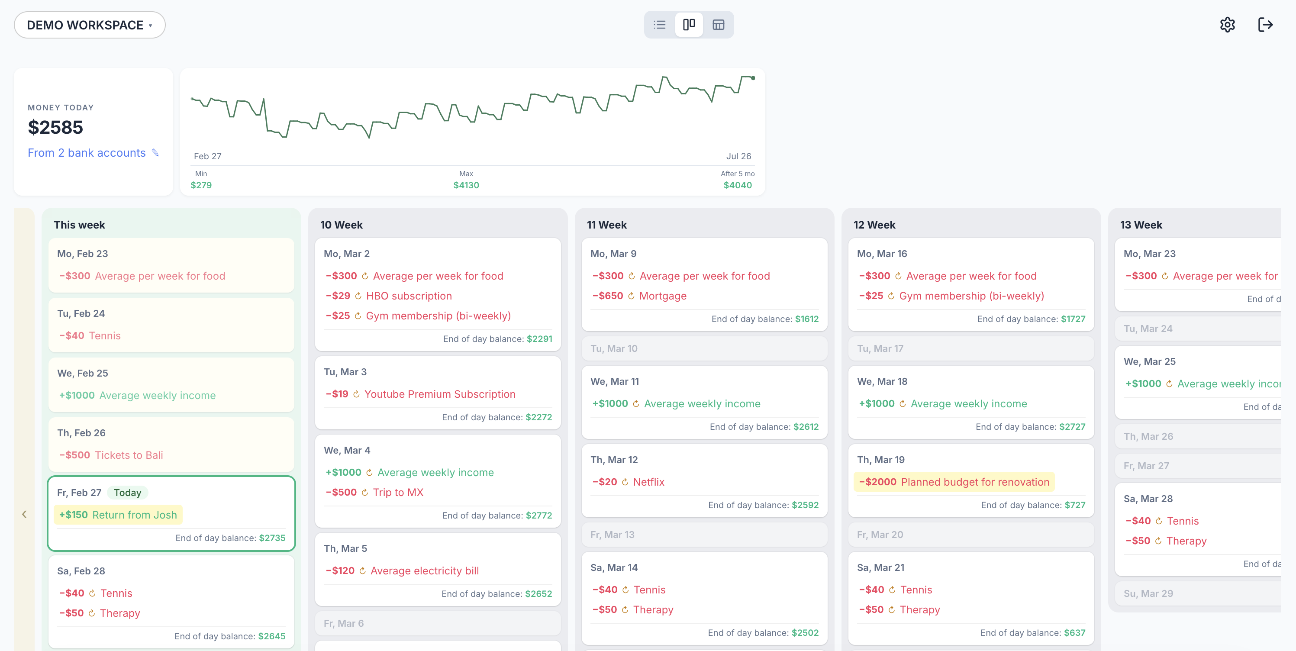Click the Max value $4130
This screenshot has height=651, width=1296.
click(466, 185)
